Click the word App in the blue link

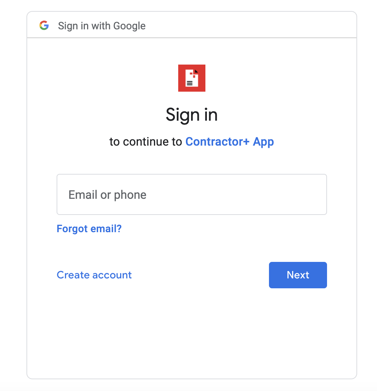point(263,142)
